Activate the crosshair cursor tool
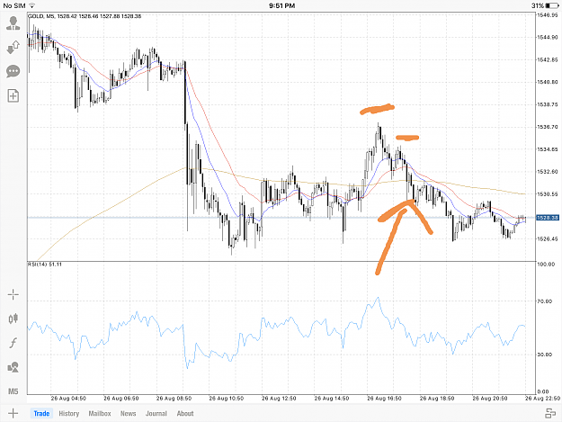The height and width of the screenshot is (422, 562). point(13,295)
